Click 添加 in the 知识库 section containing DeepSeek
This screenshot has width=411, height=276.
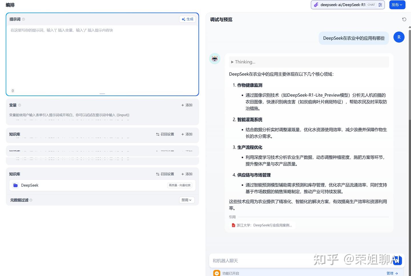187,174
